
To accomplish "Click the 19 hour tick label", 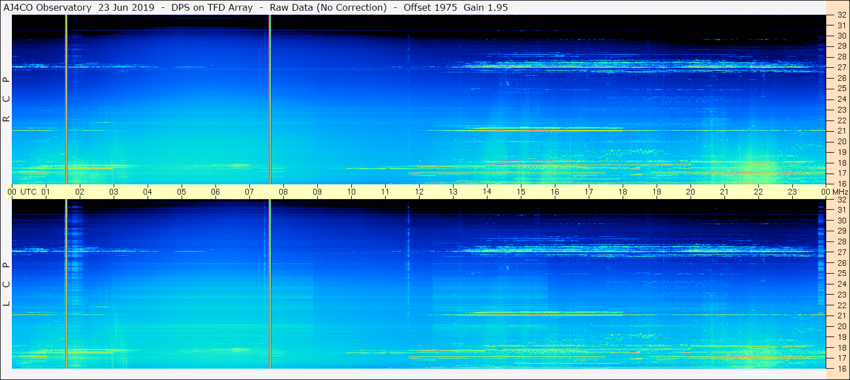I will pyautogui.click(x=657, y=192).
